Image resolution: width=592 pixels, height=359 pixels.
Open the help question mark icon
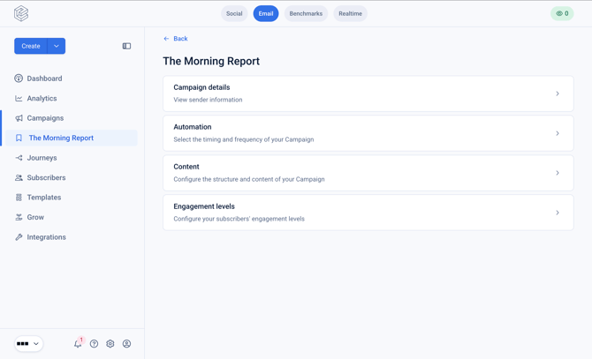tap(94, 343)
